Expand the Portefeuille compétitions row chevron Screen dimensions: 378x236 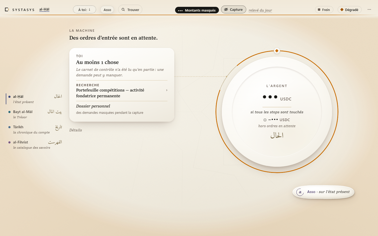click(x=167, y=90)
